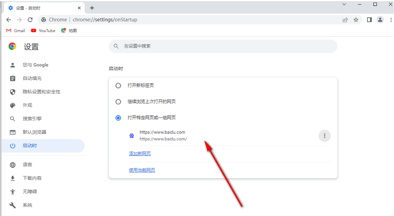Reload the settings page

(x=30, y=20)
